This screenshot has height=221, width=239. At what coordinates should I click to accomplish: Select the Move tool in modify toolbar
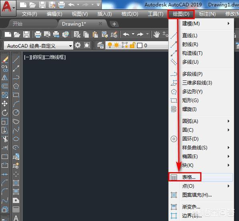click(5, 104)
